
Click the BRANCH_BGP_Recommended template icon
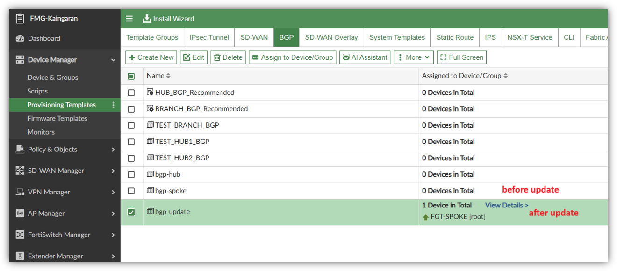coord(150,109)
